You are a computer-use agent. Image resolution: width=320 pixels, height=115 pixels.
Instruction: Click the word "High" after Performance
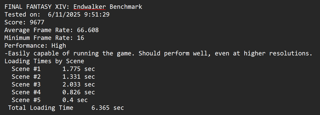point(59,46)
